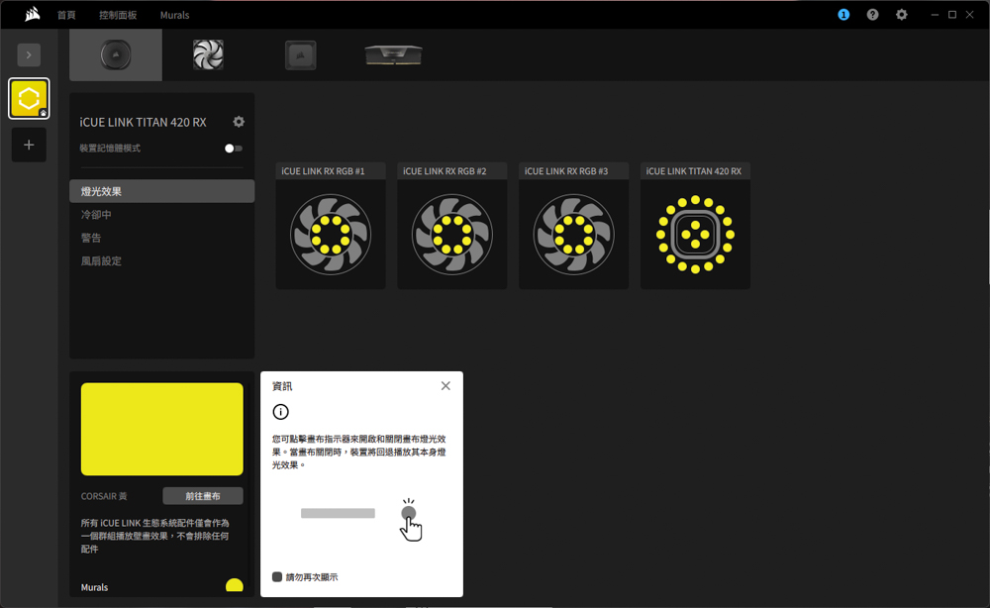The image size is (990, 608).
Task: Close the iCUE window
Action: point(970,15)
